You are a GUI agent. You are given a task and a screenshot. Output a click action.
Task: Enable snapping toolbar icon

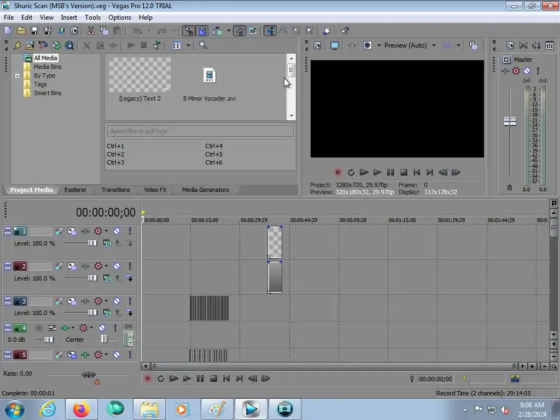click(x=189, y=31)
